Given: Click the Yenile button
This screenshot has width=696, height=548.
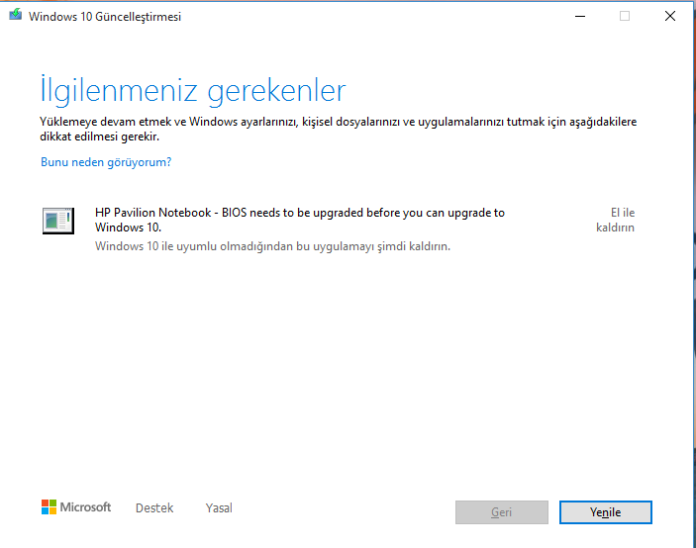Looking at the screenshot, I should point(606,512).
